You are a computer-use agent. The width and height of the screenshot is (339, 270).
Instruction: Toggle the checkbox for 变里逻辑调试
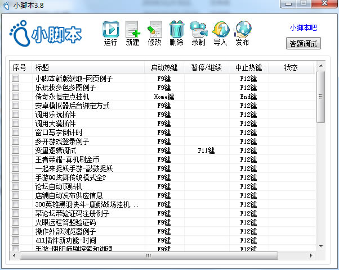click(x=16, y=150)
